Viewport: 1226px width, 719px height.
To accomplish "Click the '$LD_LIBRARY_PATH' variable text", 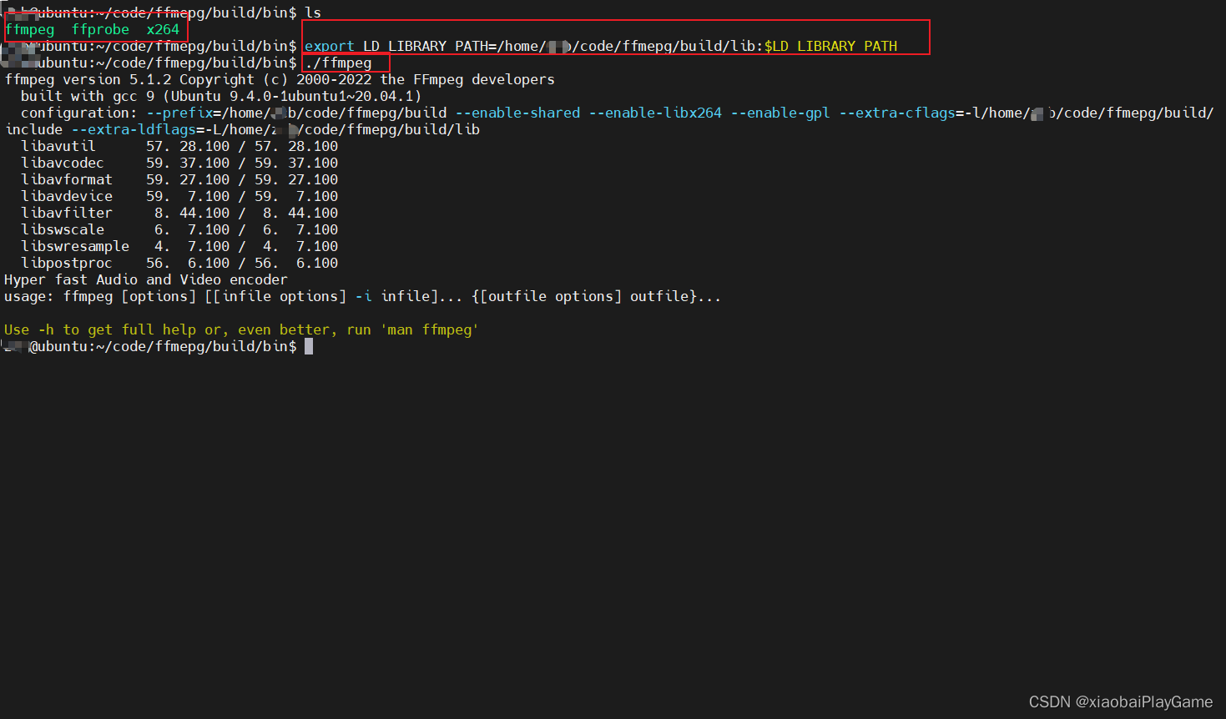I will [x=830, y=47].
